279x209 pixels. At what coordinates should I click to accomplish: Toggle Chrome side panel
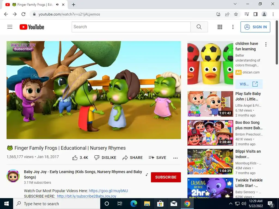256,14
